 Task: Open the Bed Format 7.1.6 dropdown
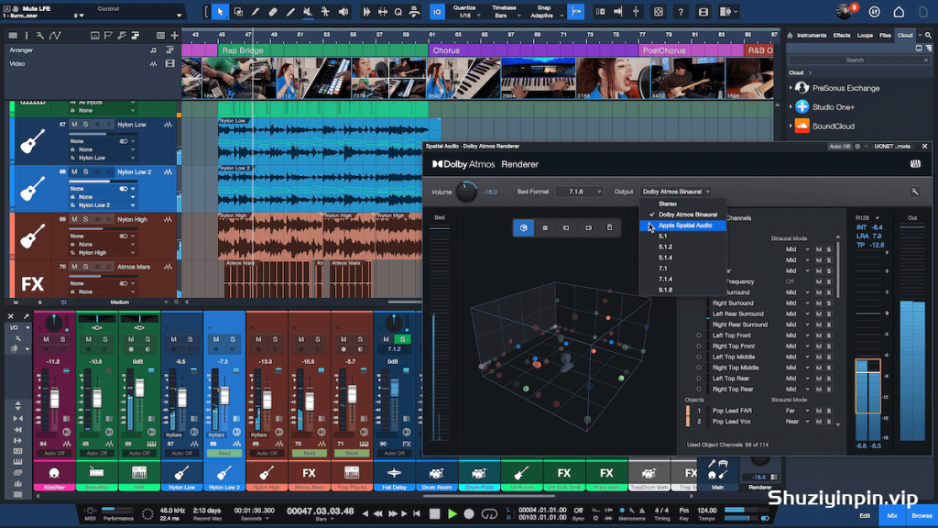tap(579, 192)
